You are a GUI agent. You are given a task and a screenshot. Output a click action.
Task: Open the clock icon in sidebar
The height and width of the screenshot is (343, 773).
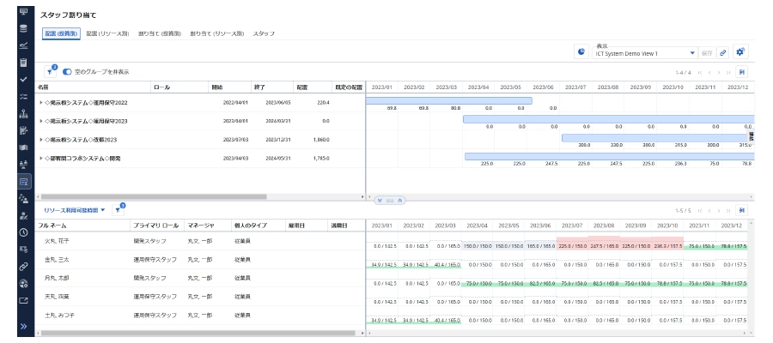tap(23, 232)
